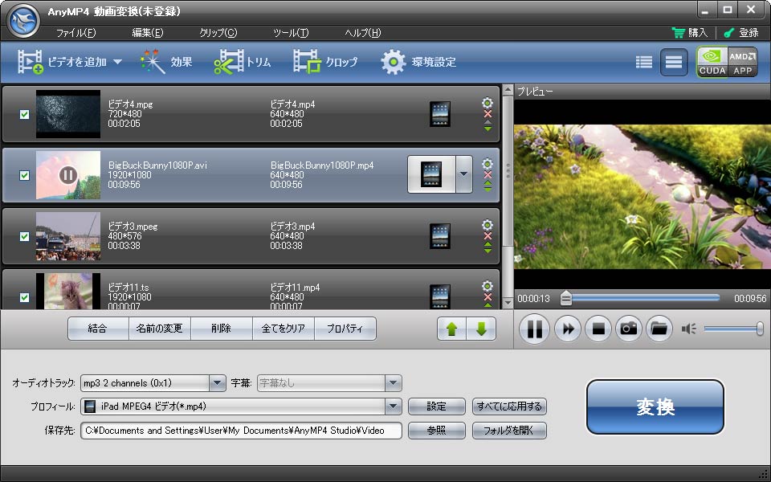Expand the device profile dropdown for BigBuckBunny
The height and width of the screenshot is (482, 771).
[x=464, y=174]
